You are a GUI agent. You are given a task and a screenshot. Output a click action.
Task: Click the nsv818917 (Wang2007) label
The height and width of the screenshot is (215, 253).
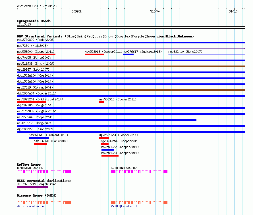[x=34, y=123]
